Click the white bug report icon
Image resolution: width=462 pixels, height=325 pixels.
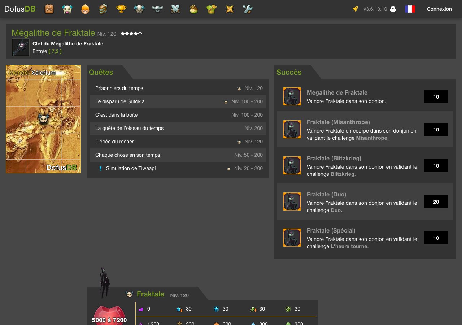(393, 9)
